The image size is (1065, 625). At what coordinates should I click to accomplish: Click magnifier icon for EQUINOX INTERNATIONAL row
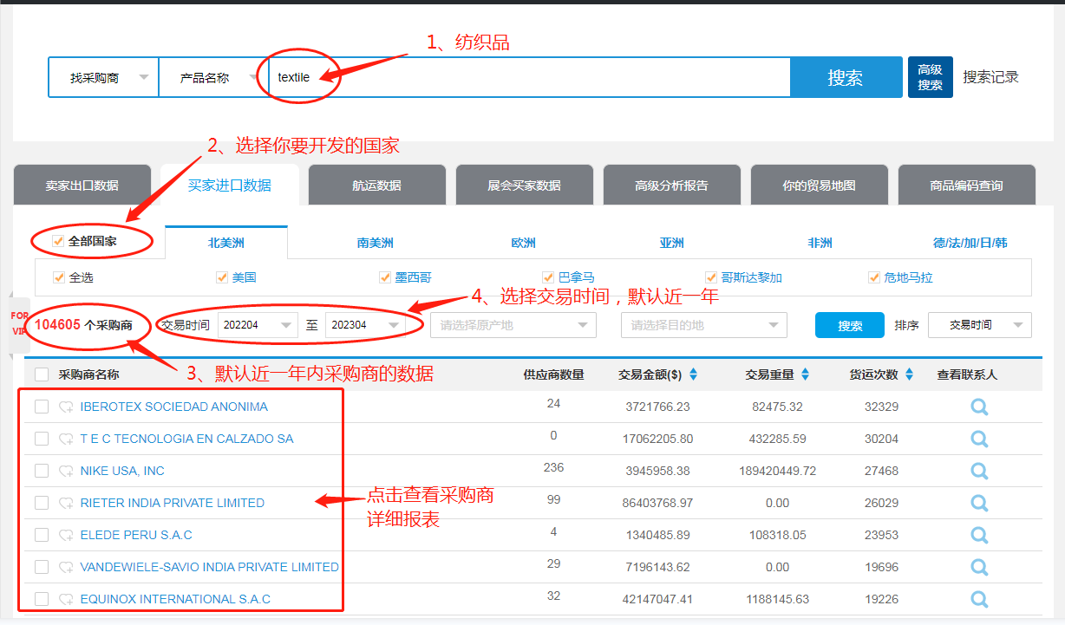(979, 599)
